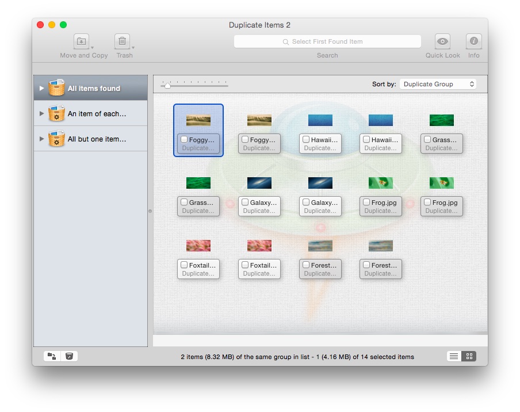Screen dimensions: 520x412
Task: Expand the All items found disclosure triangle
Action: coord(41,88)
